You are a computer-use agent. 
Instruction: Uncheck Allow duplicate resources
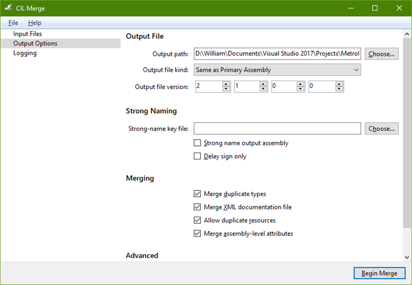pos(197,220)
